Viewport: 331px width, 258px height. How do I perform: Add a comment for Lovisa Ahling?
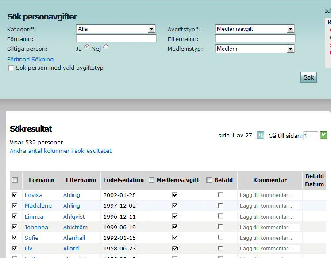[x=269, y=195]
